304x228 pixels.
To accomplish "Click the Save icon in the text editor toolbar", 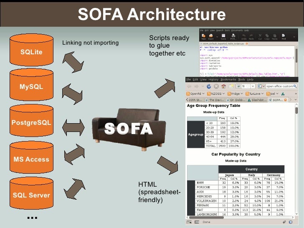I will (x=223, y=35).
